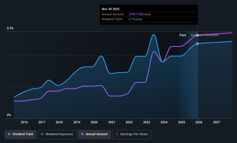
Task: Click the JP¥67.000/year tooltip value
Action: 139,14
